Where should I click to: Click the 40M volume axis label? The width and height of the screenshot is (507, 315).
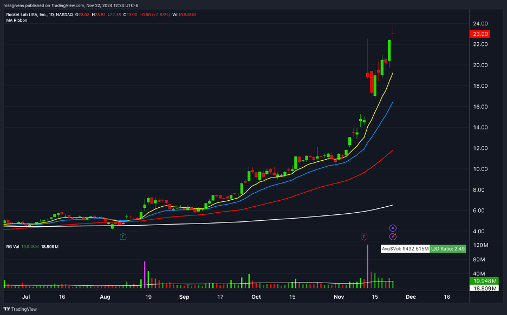pyautogui.click(x=479, y=274)
